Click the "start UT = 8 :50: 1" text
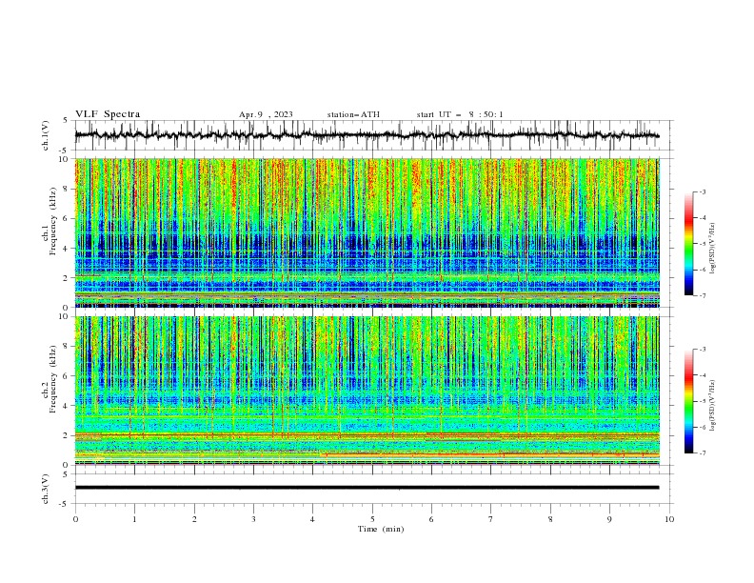Screen dimensions: 754x583 [460, 114]
